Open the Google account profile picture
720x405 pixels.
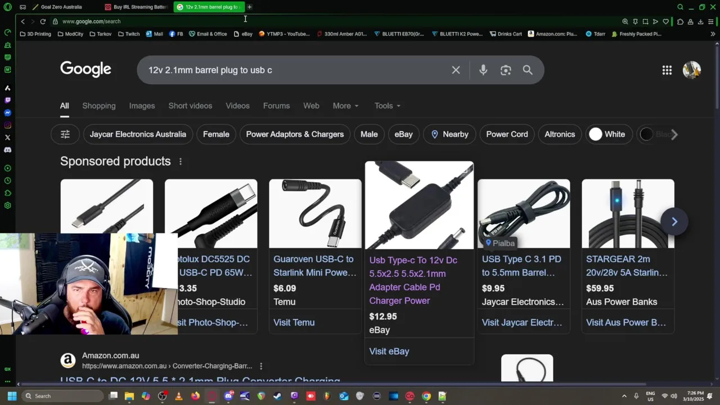point(691,70)
